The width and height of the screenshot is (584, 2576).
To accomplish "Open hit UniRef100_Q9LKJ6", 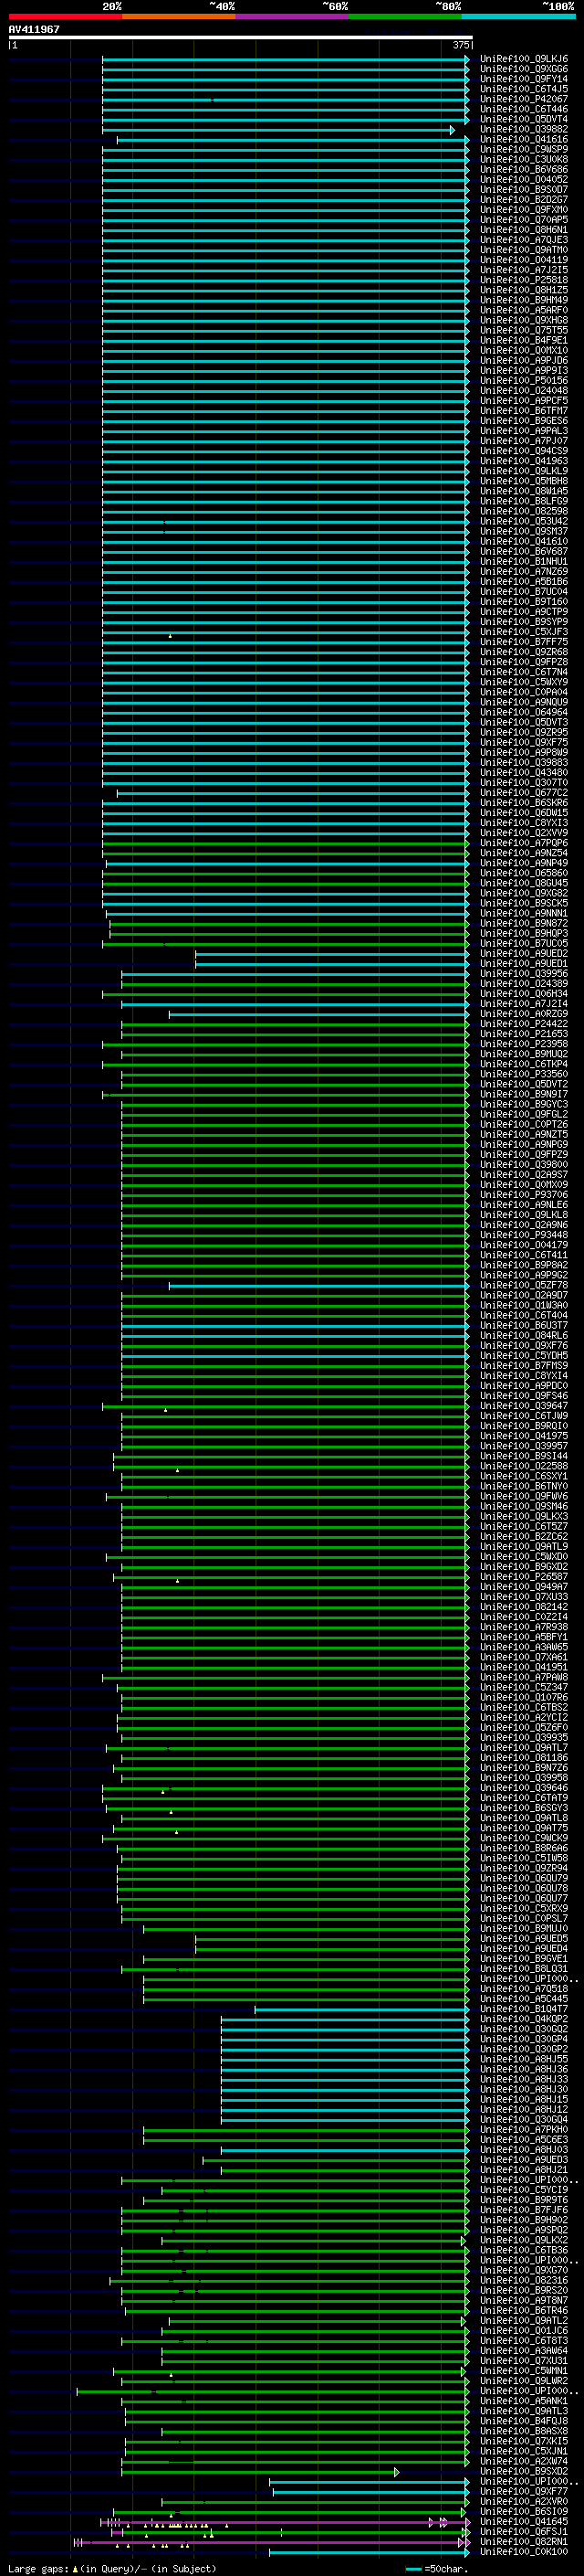I will click(x=524, y=60).
